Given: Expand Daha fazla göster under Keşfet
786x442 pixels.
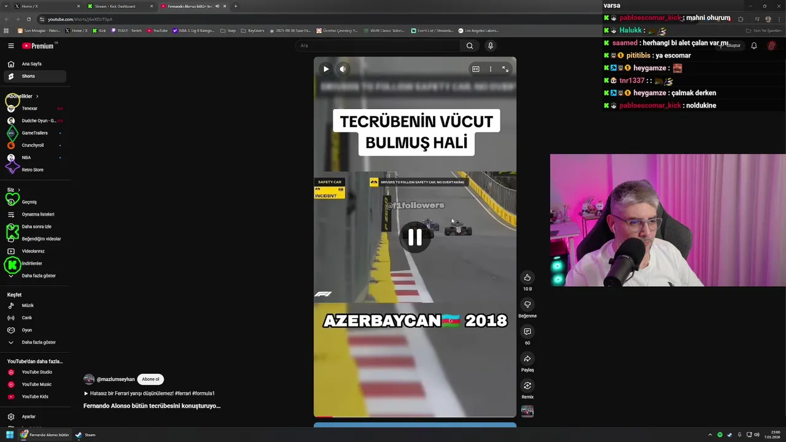Looking at the screenshot, I should 35,343.
